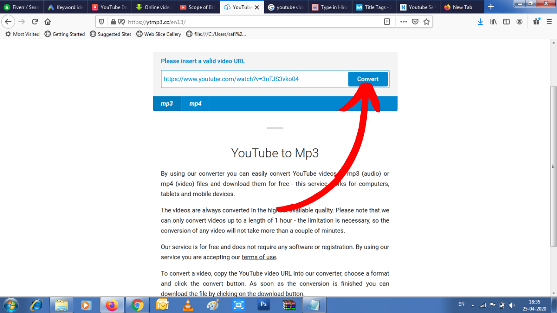
Task: Open the media player taskbar icon
Action: pyautogui.click(x=87, y=305)
